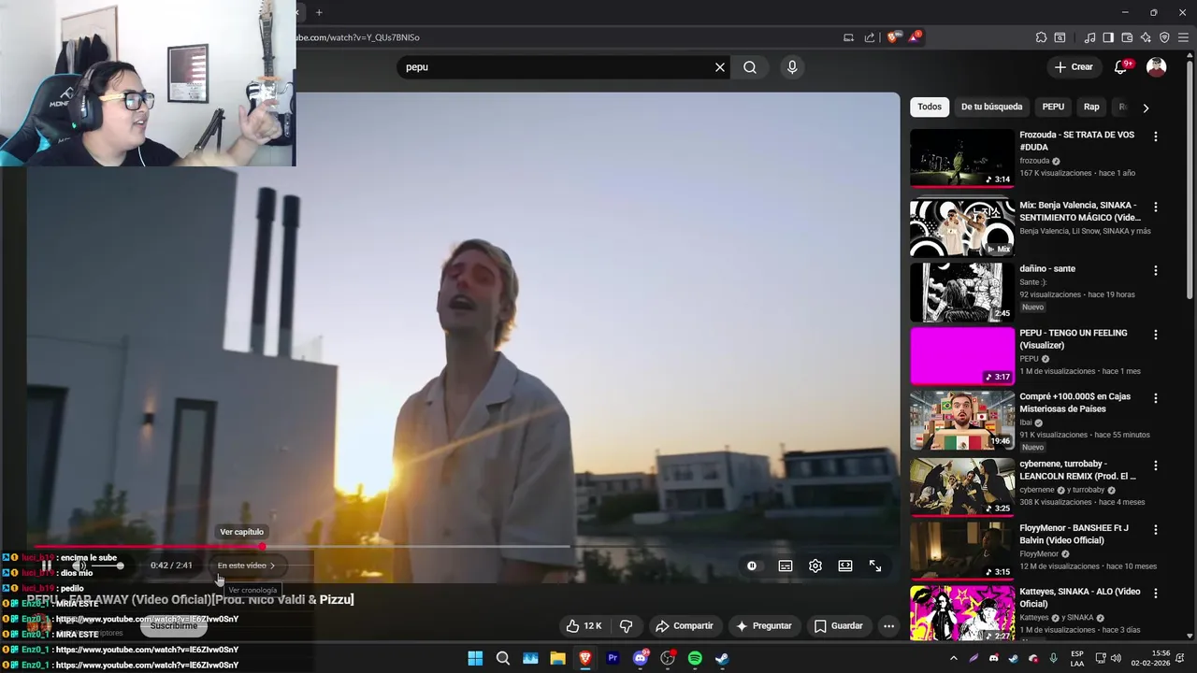Show more filter chips with arrow
1197x673 pixels.
coord(1146,107)
